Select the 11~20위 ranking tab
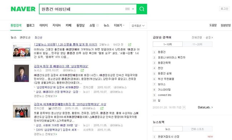Viewport: 232px width, 140px height. point(197,44)
